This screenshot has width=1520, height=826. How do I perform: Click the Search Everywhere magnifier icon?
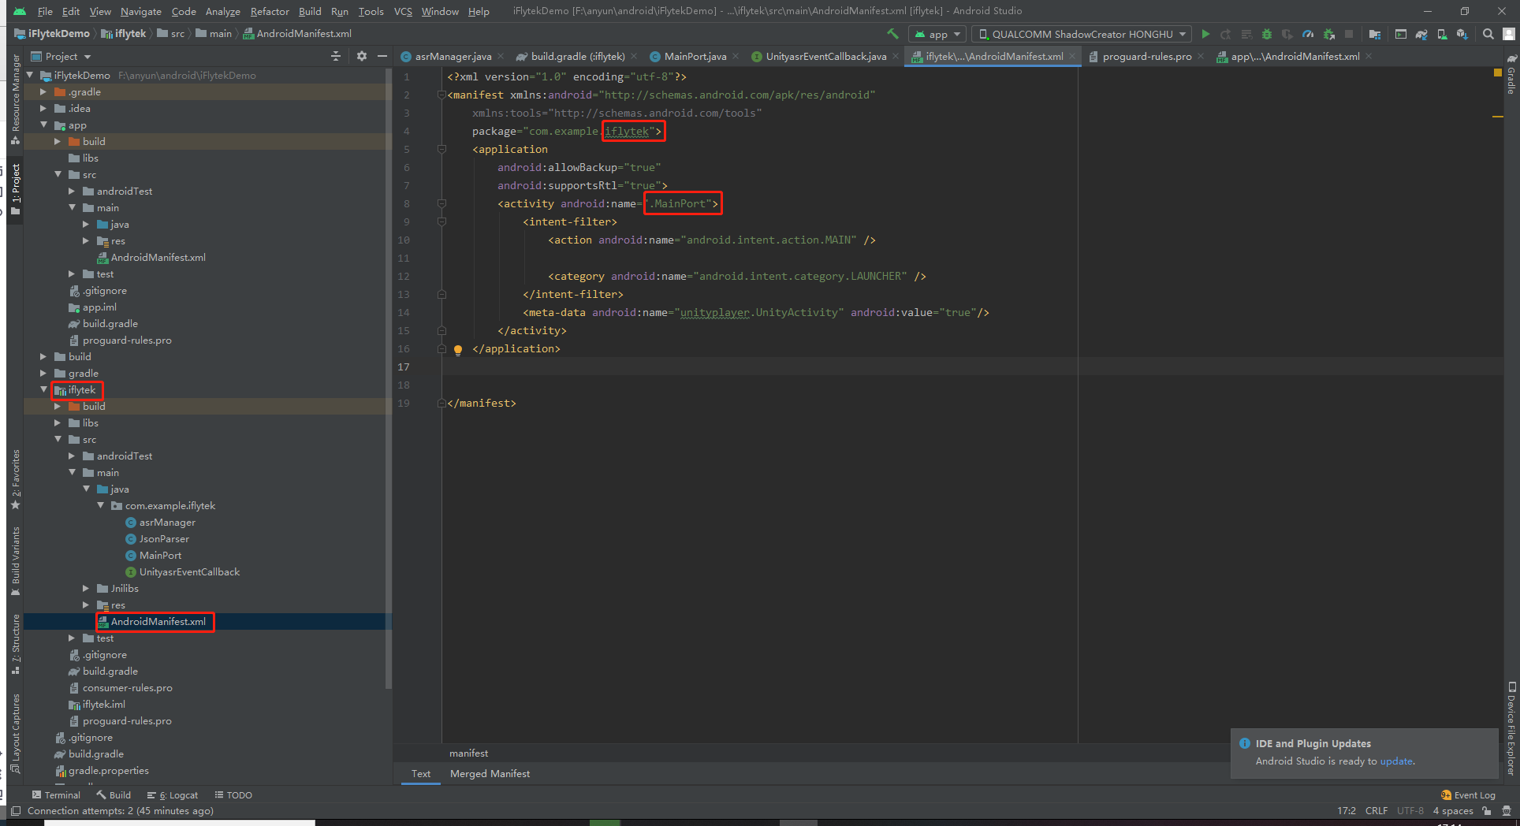[1488, 34]
